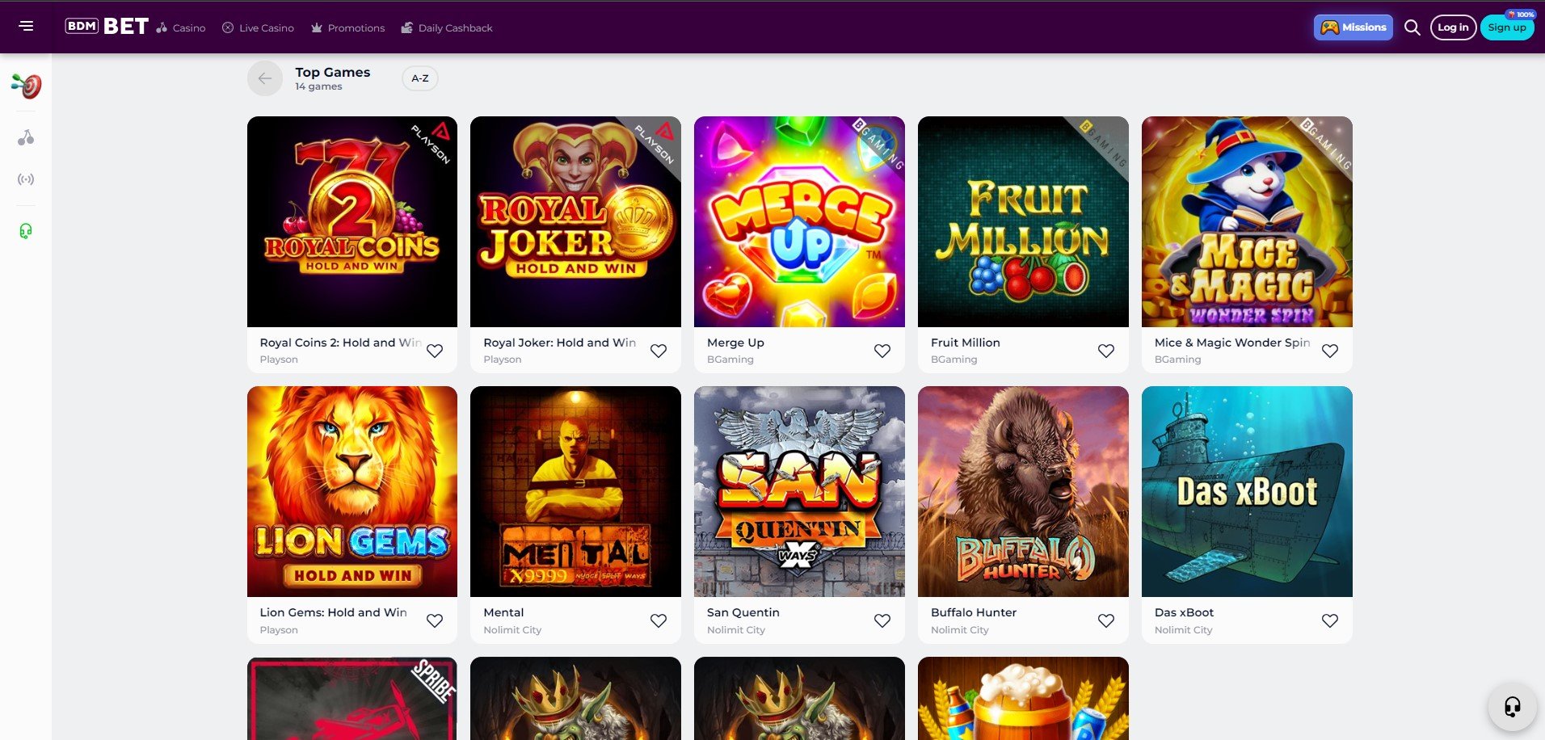
Task: Open the San Quentin game thumbnail
Action: pyautogui.click(x=799, y=491)
